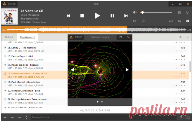Viewport: 193px width, 122px height.
Task: Uncheck track 20 Richard Clayderman checkbox
Action: click(5, 91)
